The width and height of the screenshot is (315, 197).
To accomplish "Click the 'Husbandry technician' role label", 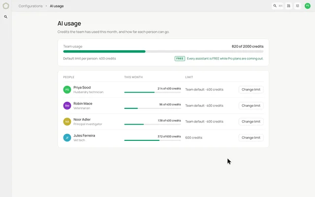I will coord(89,92).
